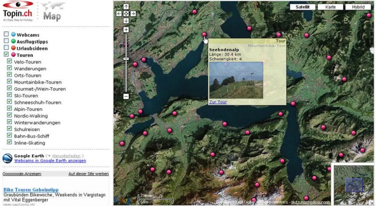Zoom in with the plus button
Viewport: 376px width, 206px height.
(126, 30)
